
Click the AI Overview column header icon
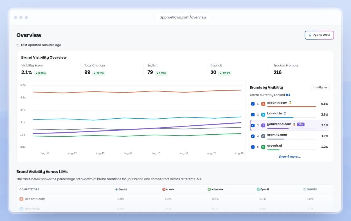tap(209, 189)
